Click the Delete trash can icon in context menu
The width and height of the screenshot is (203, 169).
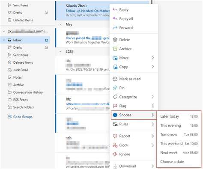[x=115, y=40]
